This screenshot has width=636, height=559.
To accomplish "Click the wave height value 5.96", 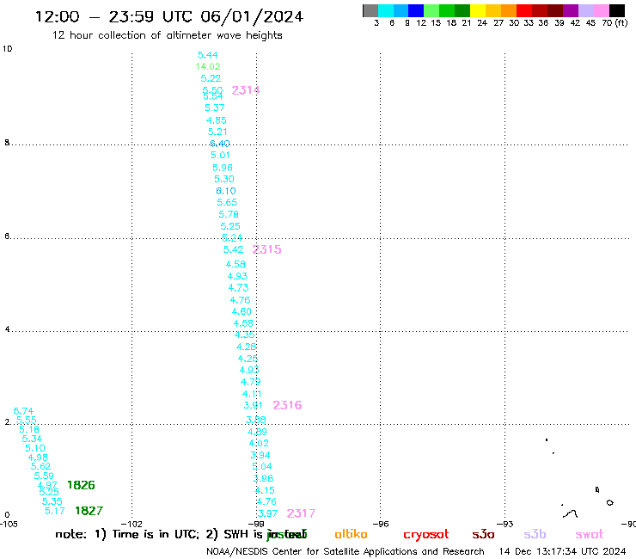I will (223, 168).
